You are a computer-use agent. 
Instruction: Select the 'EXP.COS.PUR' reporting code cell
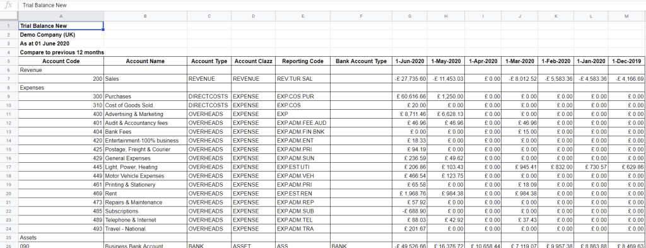[x=302, y=97]
